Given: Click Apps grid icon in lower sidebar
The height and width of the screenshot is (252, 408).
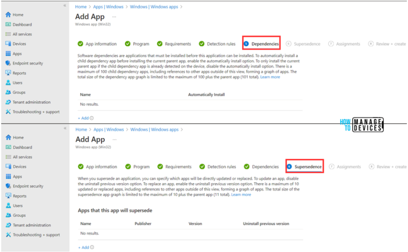Looking at the screenshot, I should [8, 177].
